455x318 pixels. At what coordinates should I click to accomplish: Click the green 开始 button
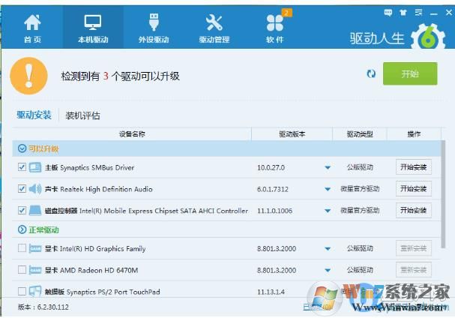click(x=410, y=73)
